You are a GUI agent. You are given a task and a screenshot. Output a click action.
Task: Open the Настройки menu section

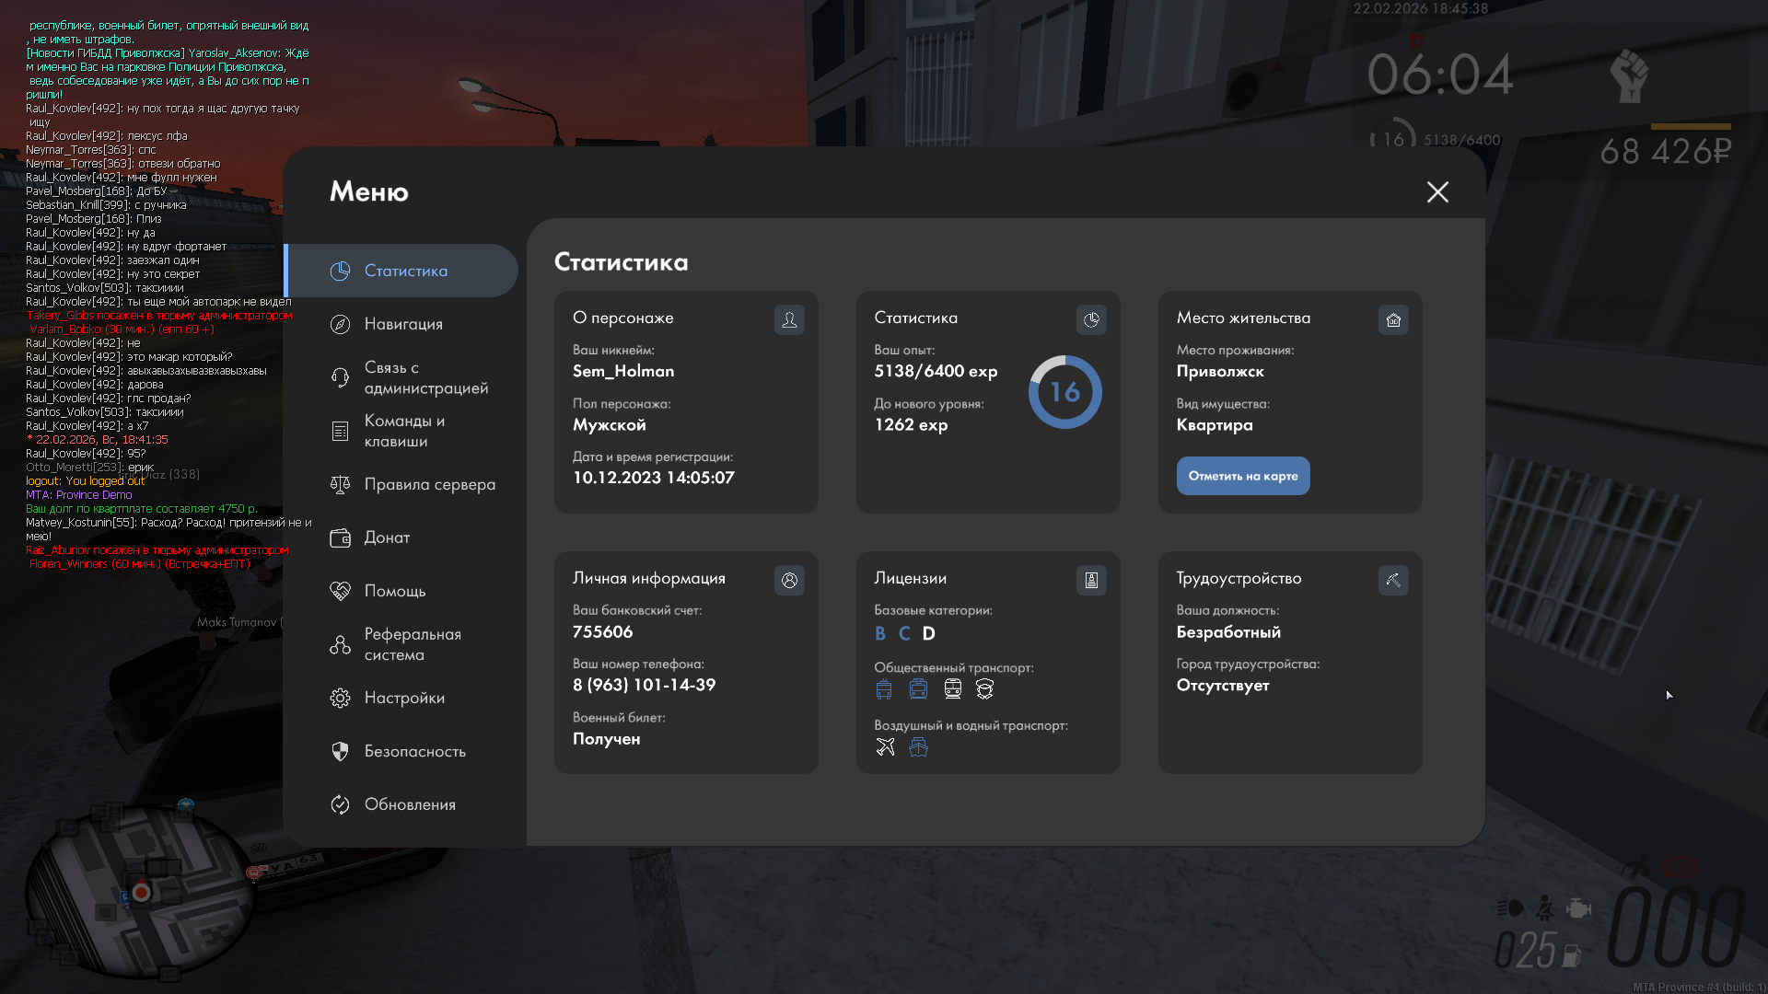[404, 698]
